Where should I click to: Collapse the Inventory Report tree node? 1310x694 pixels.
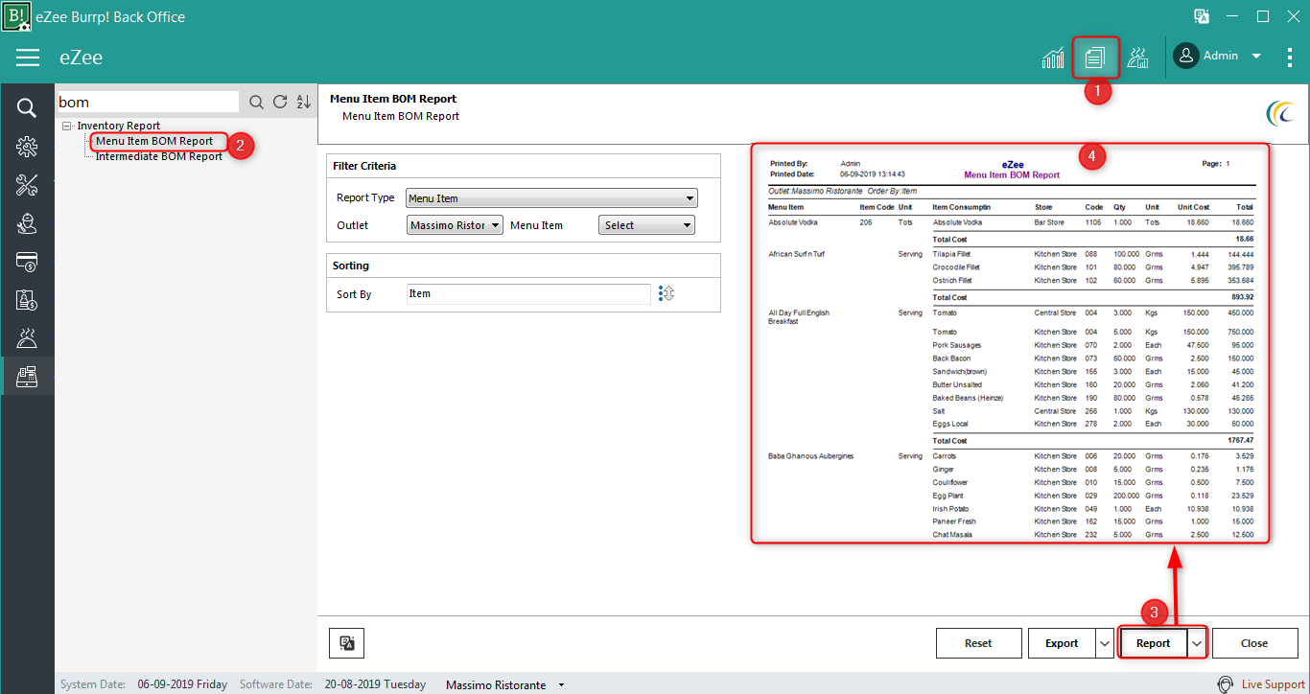66,126
